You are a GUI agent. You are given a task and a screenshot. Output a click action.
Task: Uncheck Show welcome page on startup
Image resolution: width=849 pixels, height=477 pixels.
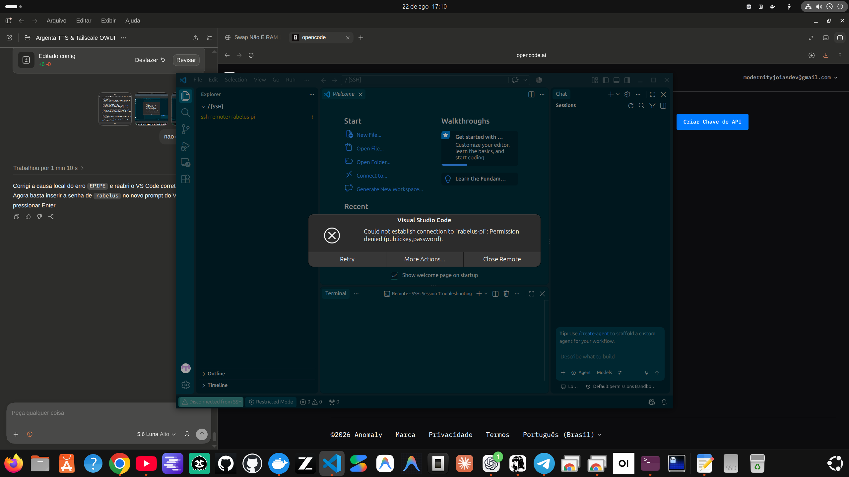coord(394,276)
